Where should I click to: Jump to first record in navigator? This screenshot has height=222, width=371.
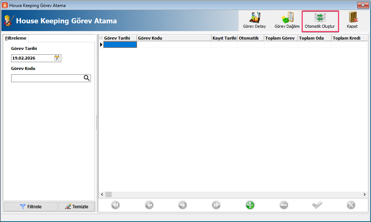pos(115,205)
